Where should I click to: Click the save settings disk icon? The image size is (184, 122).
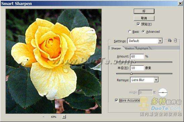170,40
